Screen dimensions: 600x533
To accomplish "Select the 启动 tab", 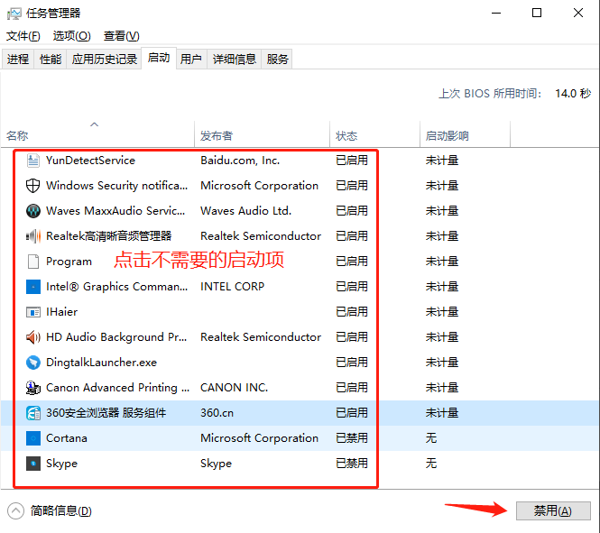I will (159, 58).
